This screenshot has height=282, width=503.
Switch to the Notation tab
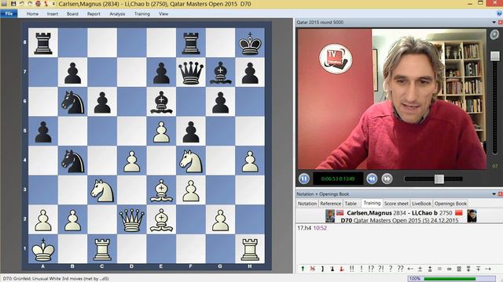pos(307,204)
